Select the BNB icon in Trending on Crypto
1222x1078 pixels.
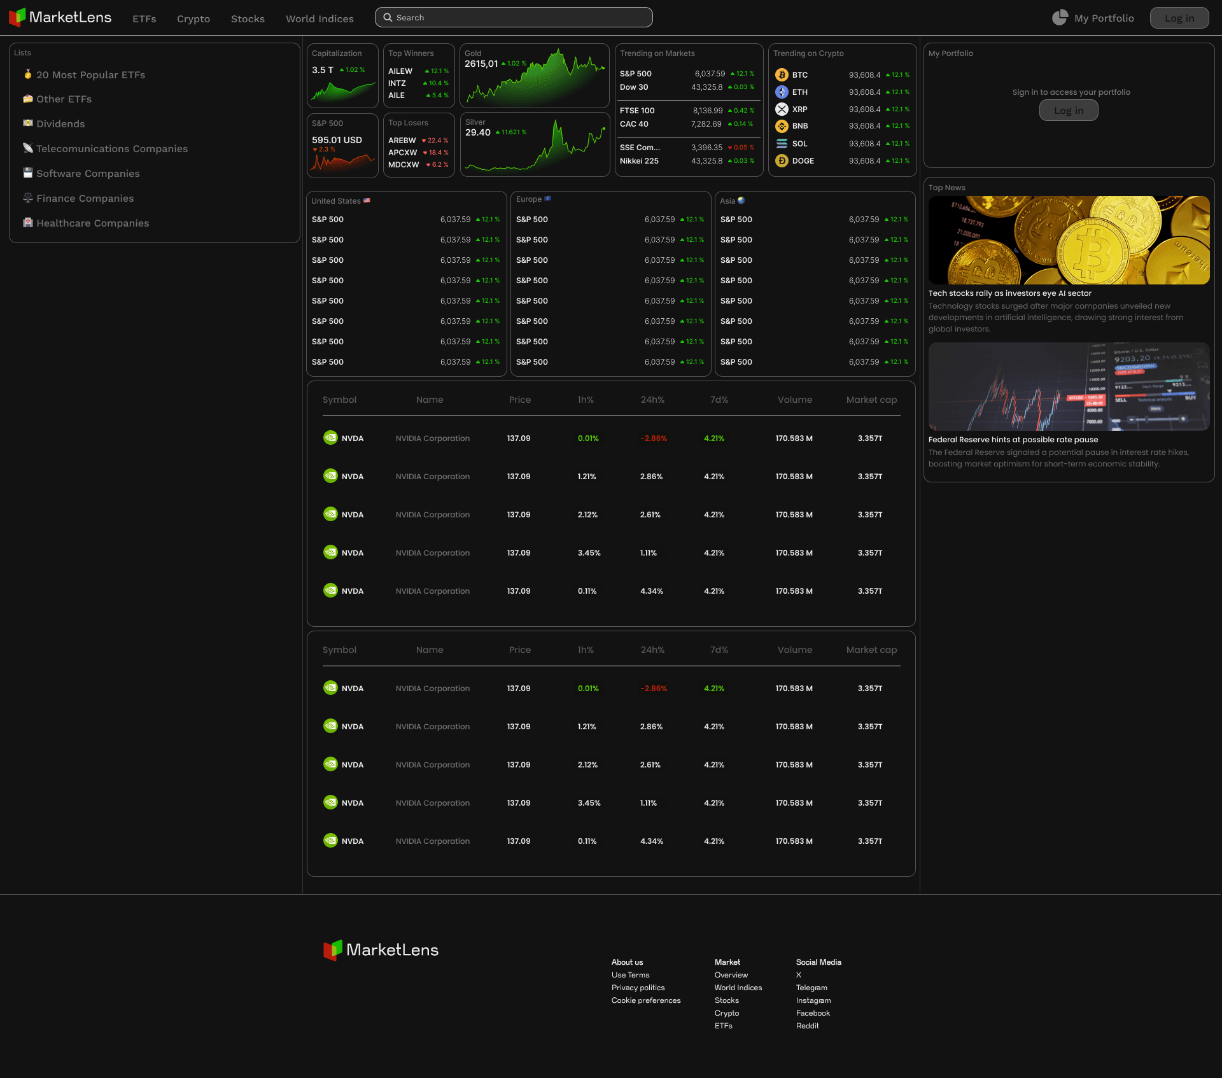(x=782, y=126)
